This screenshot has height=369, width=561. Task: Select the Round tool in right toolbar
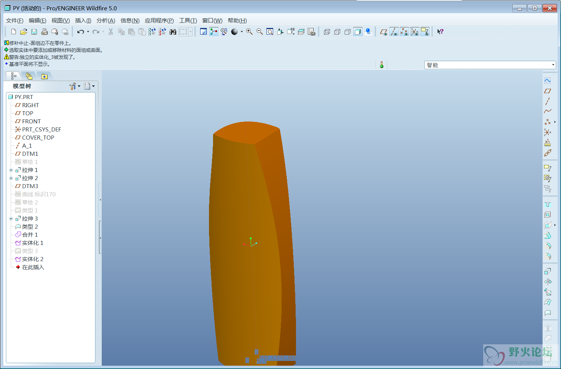tap(548, 246)
